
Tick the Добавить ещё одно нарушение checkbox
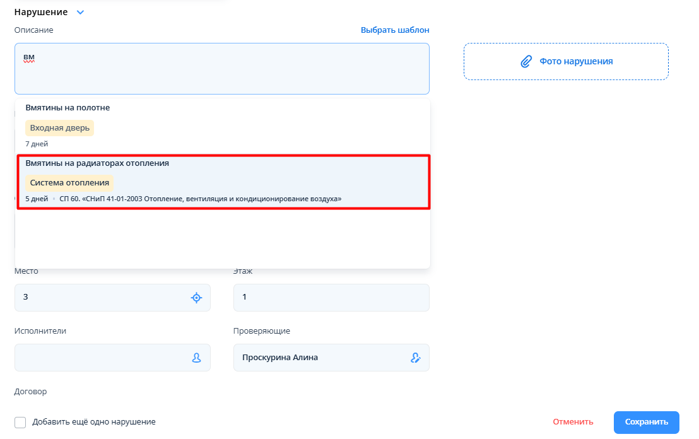click(x=20, y=422)
